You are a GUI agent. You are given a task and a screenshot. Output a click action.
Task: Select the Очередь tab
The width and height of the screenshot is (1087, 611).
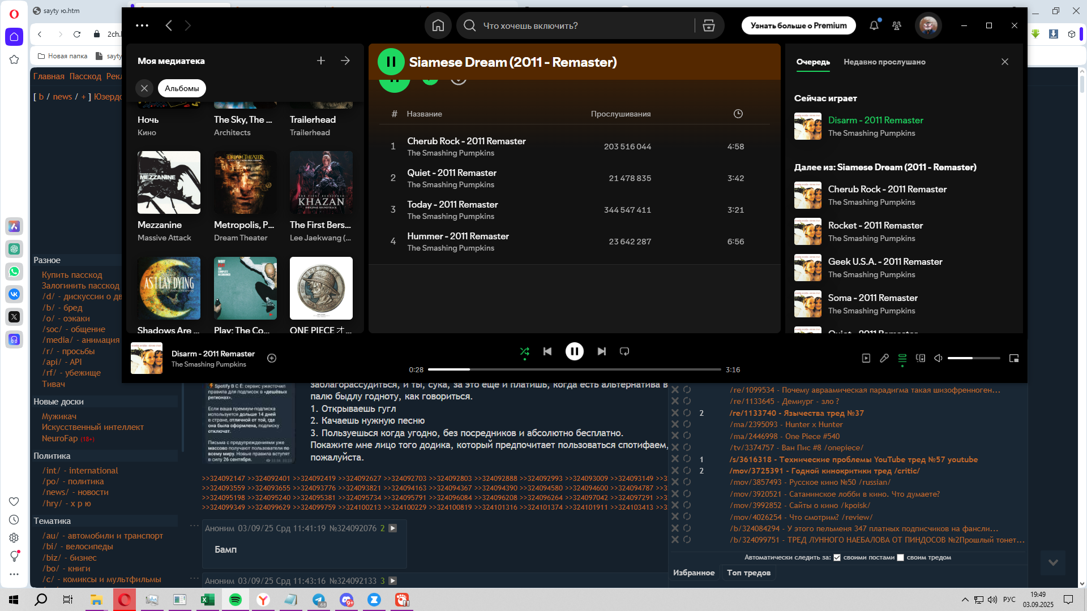pos(813,62)
